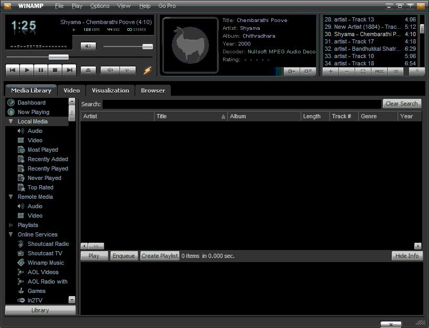Collapse the Online Services tree node
The height and width of the screenshot is (328, 429).
(10, 234)
